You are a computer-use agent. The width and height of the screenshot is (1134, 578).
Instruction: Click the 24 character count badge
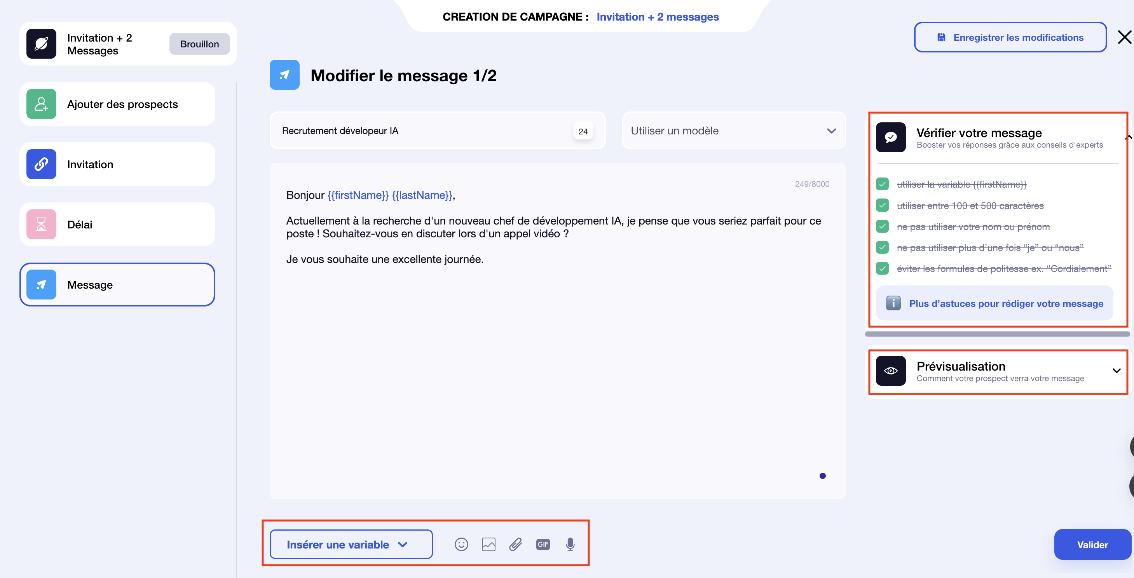click(x=583, y=131)
